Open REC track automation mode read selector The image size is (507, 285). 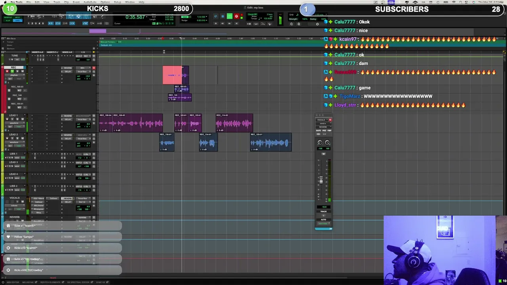click(x=19, y=78)
